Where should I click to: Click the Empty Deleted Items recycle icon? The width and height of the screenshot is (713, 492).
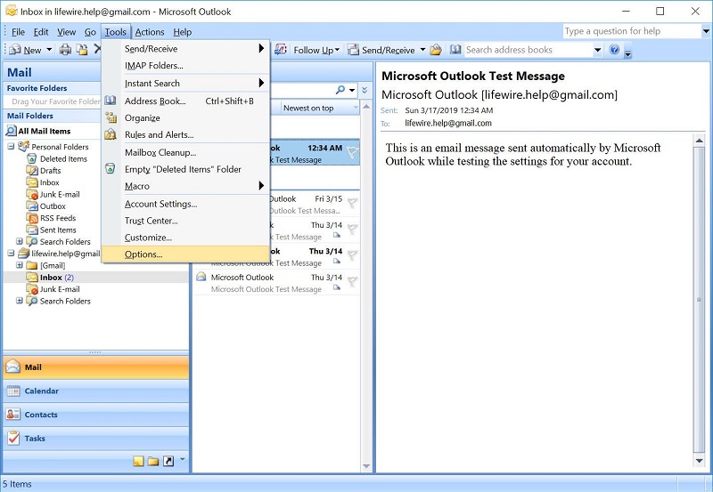(111, 169)
